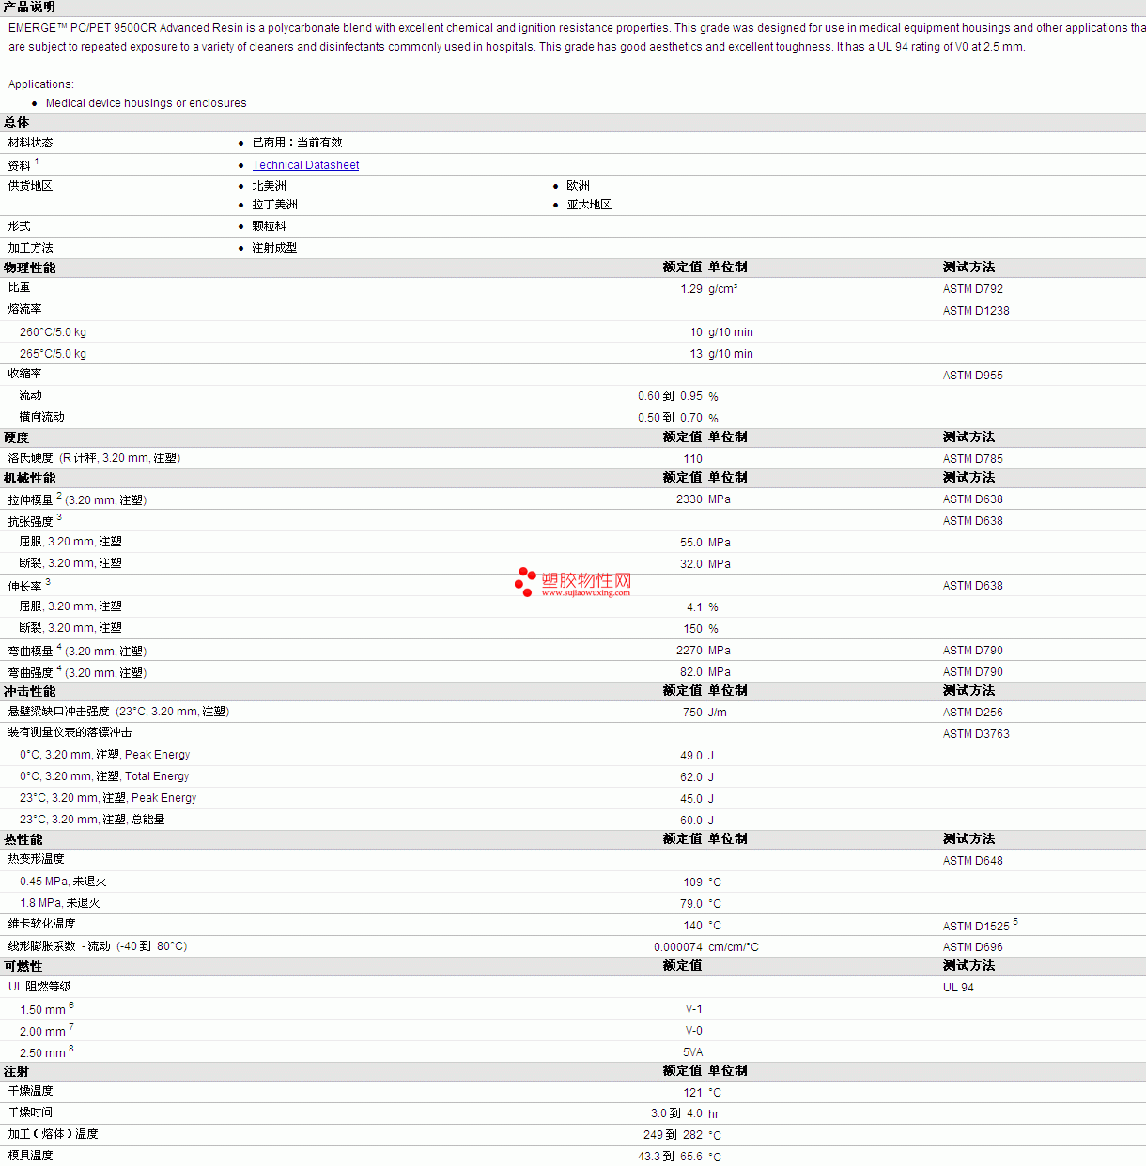Select the ASTM D1525 Vicat method
The image size is (1146, 1166).
click(976, 927)
